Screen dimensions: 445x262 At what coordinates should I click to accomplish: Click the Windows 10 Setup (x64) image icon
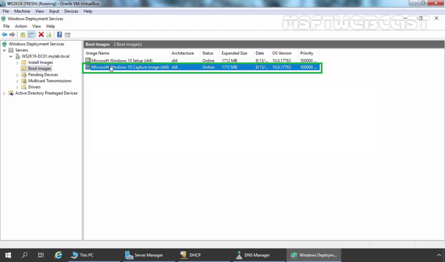tap(88, 60)
